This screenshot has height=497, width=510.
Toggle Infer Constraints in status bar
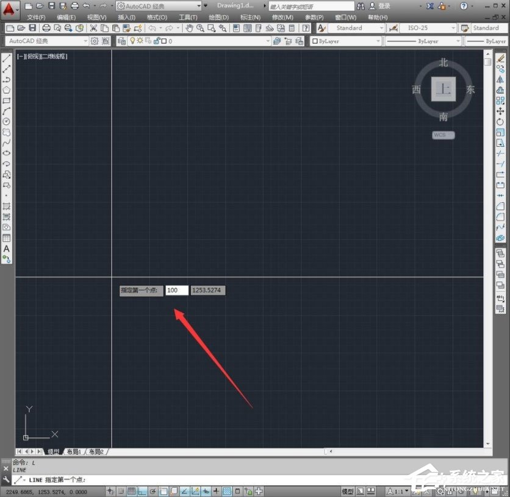(x=110, y=491)
